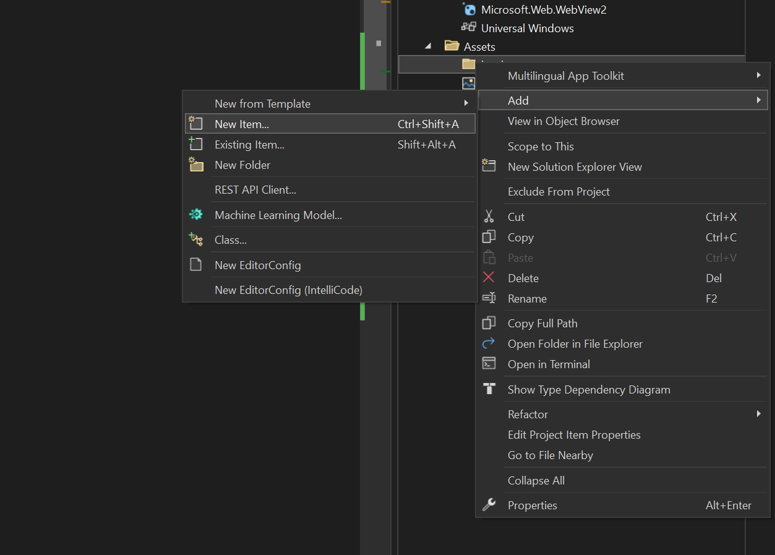Click the New Folder icon
Viewport: 775px width, 555px height.
[195, 165]
